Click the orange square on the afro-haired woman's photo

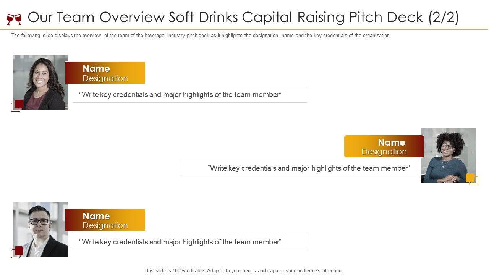(x=470, y=178)
